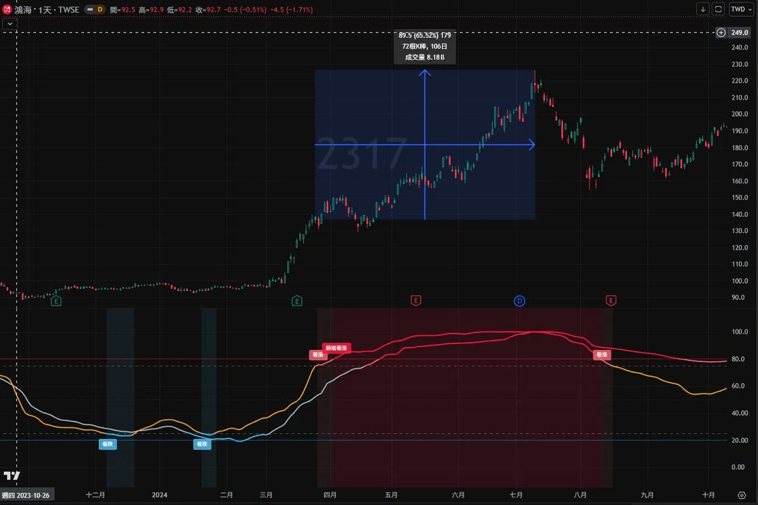The height and width of the screenshot is (505, 758).
Task: Click the red 鴻海 symbol logo
Action: (x=8, y=9)
